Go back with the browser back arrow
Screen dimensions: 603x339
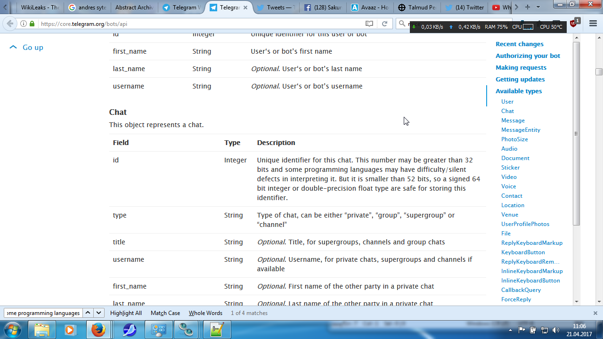coord(10,24)
